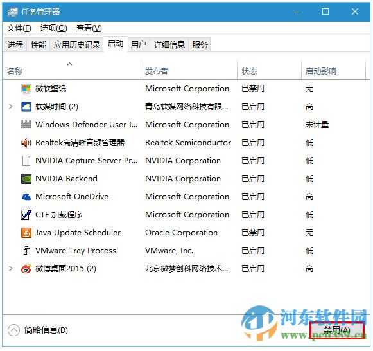
Task: Click the 简略信息(D) link
Action: [46, 330]
